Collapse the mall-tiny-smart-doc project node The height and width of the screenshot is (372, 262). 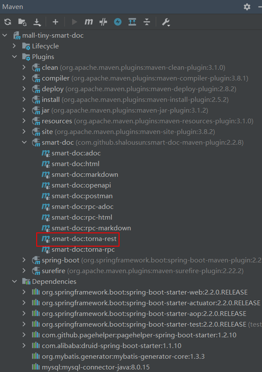[5, 36]
